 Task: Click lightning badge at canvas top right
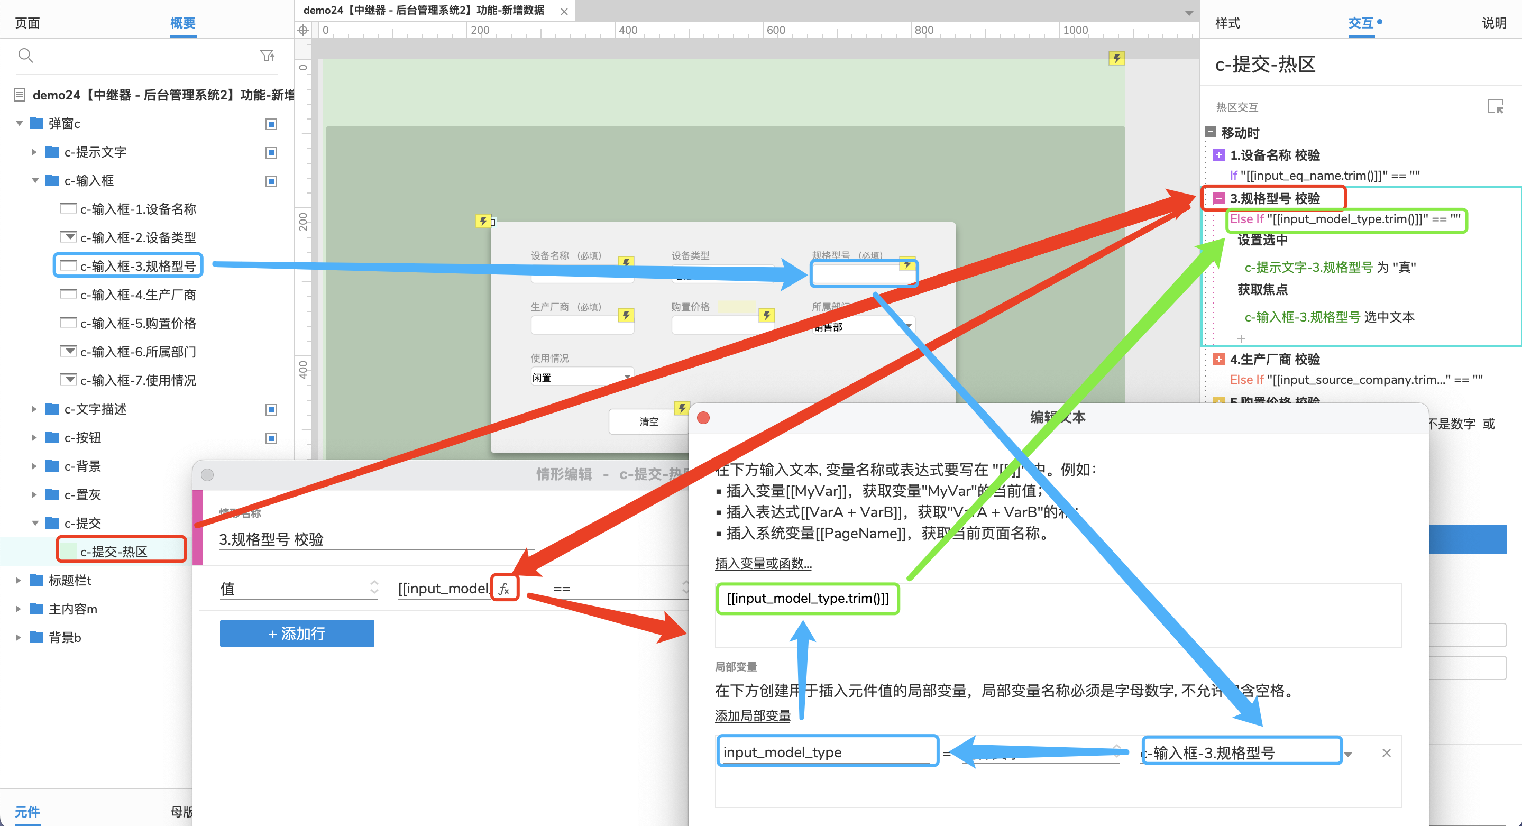[x=1116, y=58]
